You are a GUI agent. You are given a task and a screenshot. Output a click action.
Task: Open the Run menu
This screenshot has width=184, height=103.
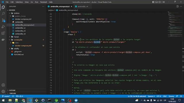[37, 2]
